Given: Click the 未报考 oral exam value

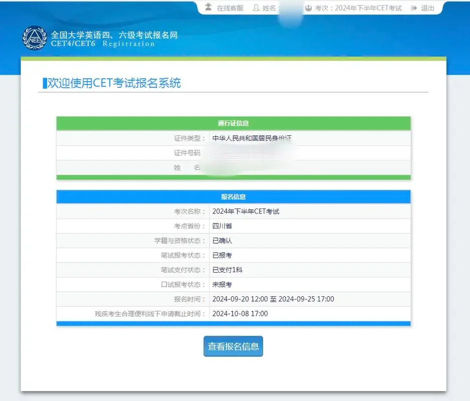Looking at the screenshot, I should pos(222,285).
